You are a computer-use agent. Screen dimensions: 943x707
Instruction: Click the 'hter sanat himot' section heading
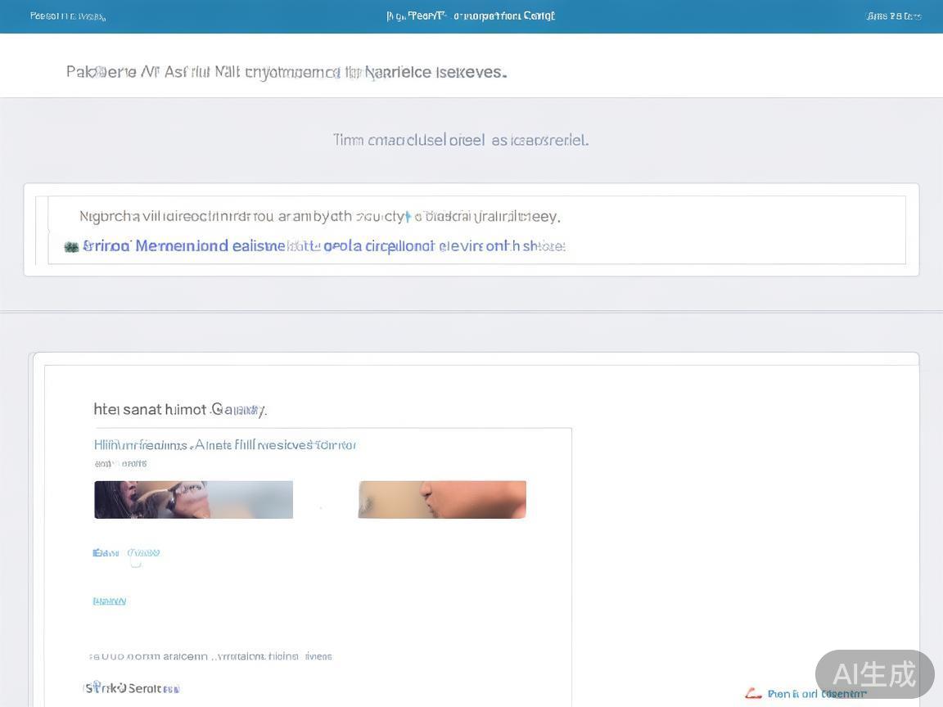180,409
